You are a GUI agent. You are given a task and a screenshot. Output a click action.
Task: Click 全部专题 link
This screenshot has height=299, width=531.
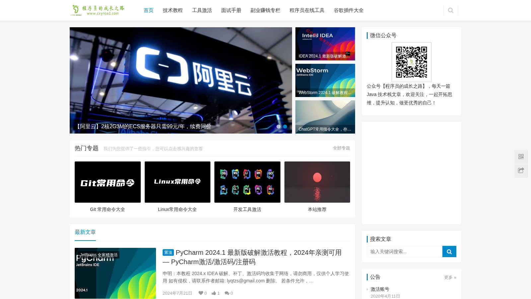click(x=341, y=148)
